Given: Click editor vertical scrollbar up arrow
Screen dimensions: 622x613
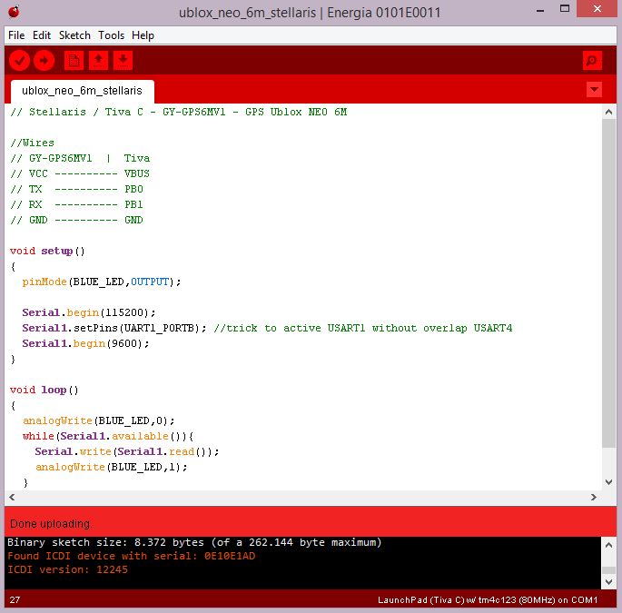Looking at the screenshot, I should pyautogui.click(x=608, y=113).
